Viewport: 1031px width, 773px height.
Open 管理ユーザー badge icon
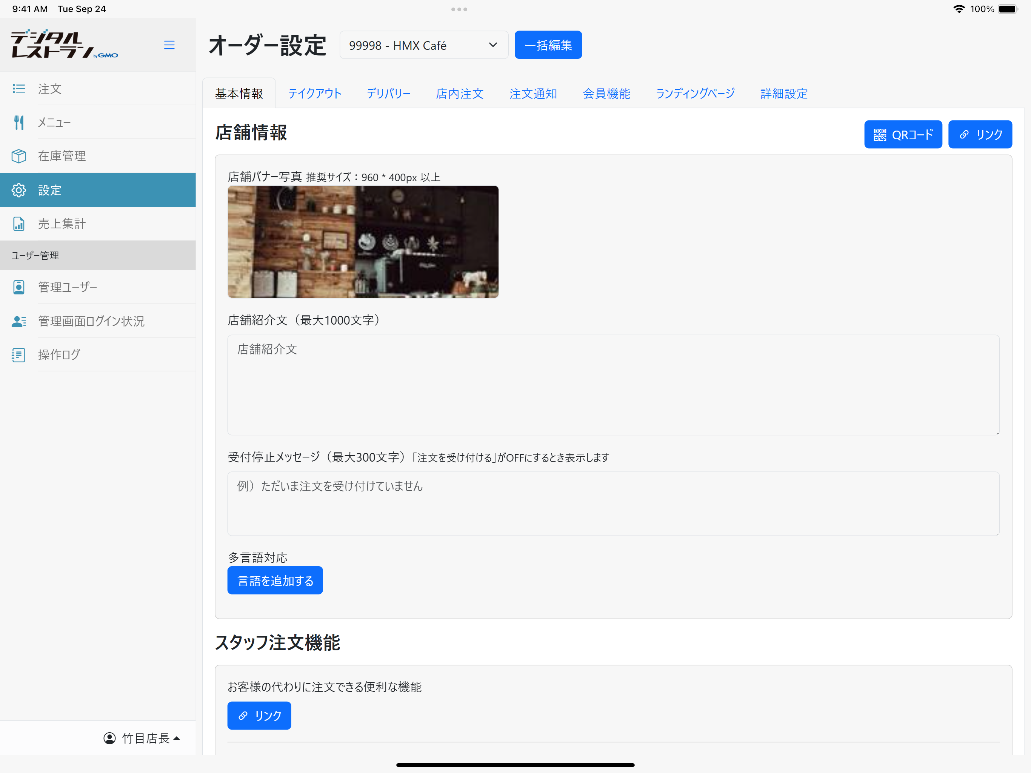[x=18, y=287]
